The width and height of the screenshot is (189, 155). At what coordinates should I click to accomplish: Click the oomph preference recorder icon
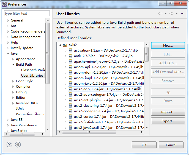pos(18,145)
